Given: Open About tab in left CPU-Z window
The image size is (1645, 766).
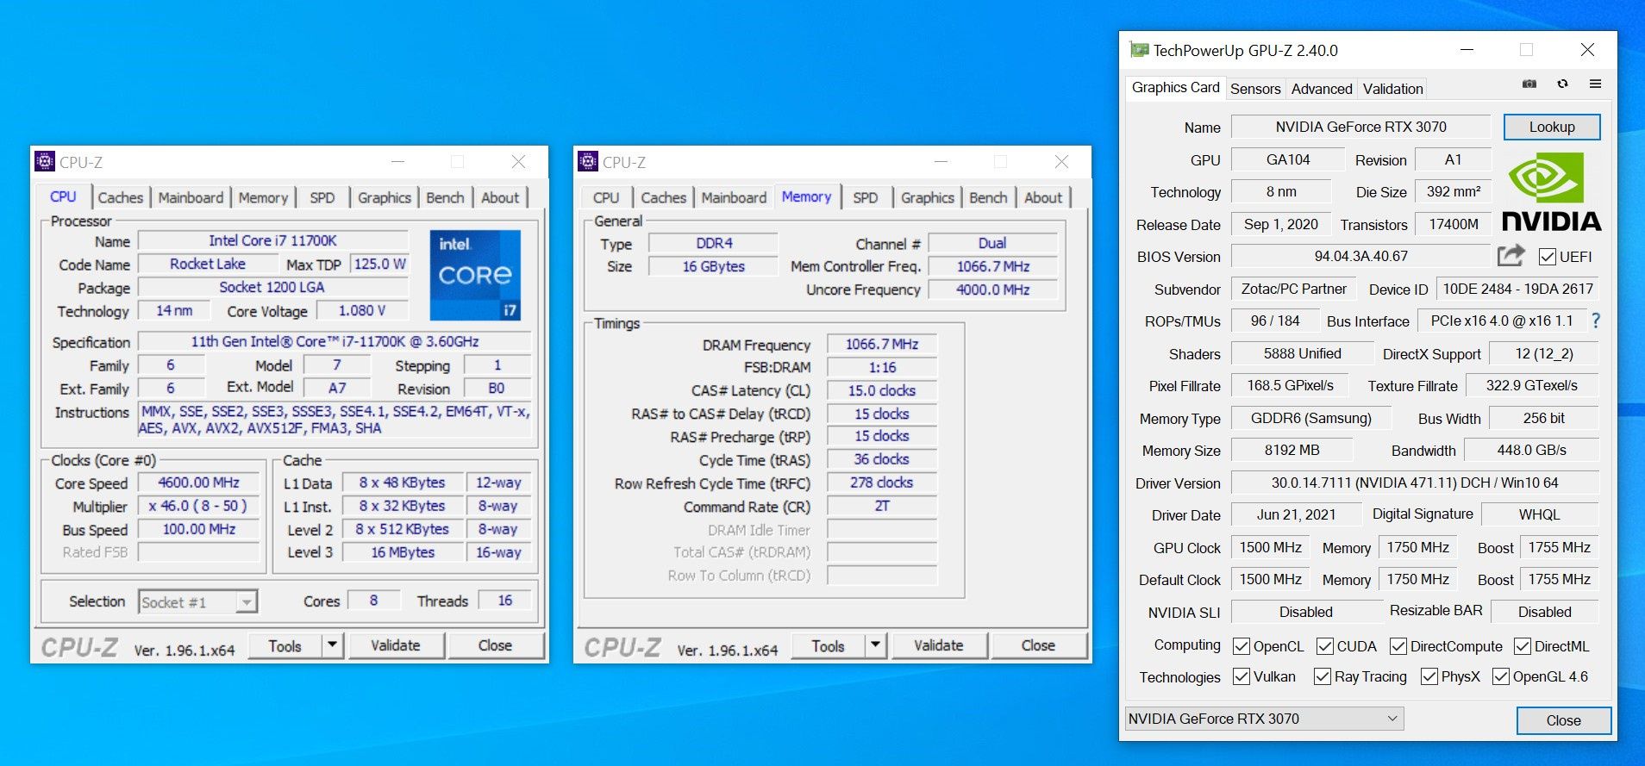Looking at the screenshot, I should (500, 197).
